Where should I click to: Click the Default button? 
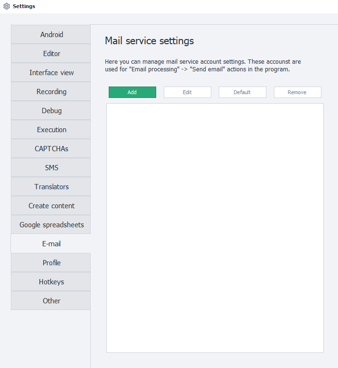(242, 92)
